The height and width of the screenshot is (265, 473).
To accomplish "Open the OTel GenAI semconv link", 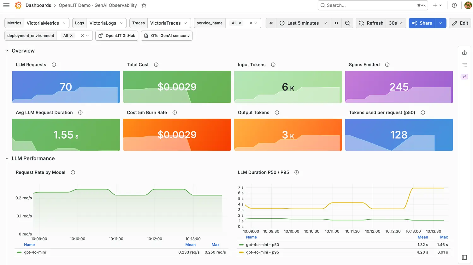I will pyautogui.click(x=167, y=36).
